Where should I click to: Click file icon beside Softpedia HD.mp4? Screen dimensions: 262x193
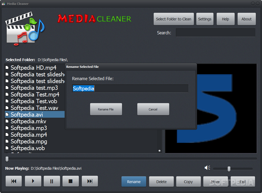point(7,68)
